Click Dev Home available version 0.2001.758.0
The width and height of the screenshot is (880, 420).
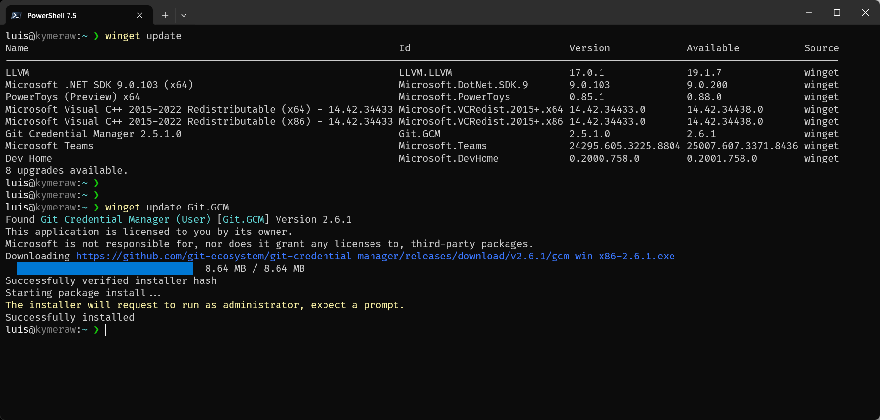coord(722,158)
